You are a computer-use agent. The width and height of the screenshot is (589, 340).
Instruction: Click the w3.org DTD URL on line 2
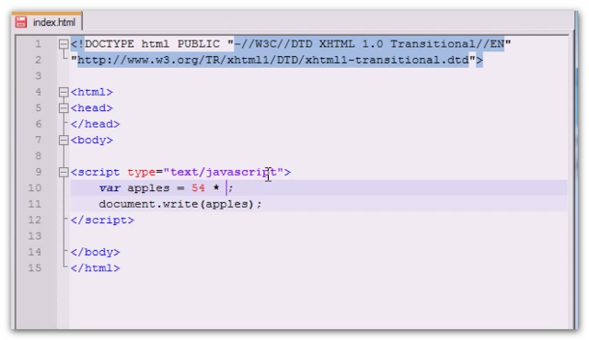(273, 60)
